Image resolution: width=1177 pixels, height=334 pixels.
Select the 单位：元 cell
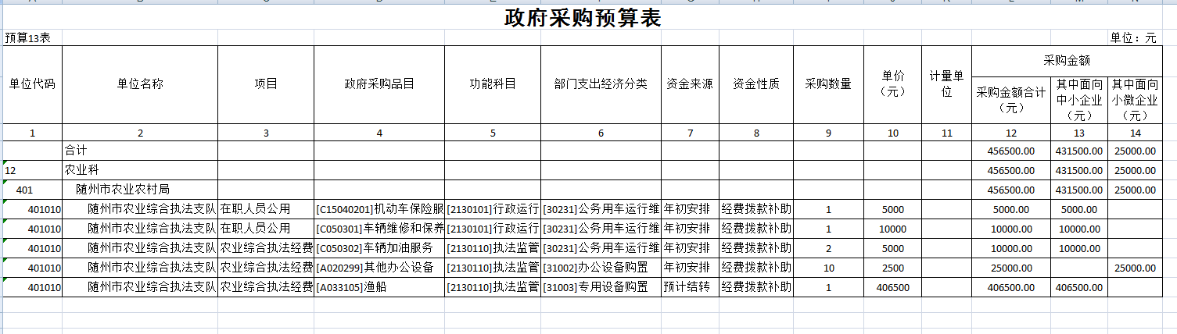coord(1134,37)
